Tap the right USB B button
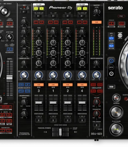 (85, 9)
